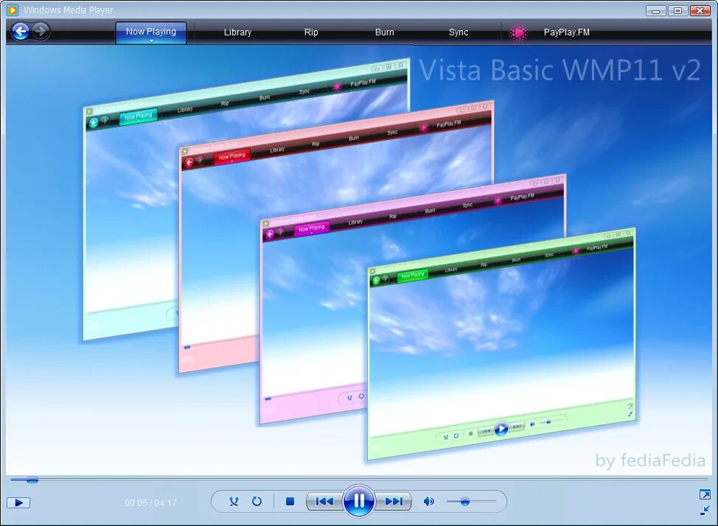Click the elapsed time 00:05 / 04:17
The image size is (718, 526).
[150, 502]
